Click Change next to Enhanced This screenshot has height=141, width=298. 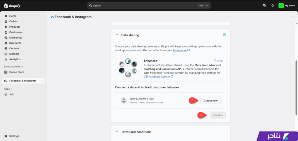coord(218,61)
